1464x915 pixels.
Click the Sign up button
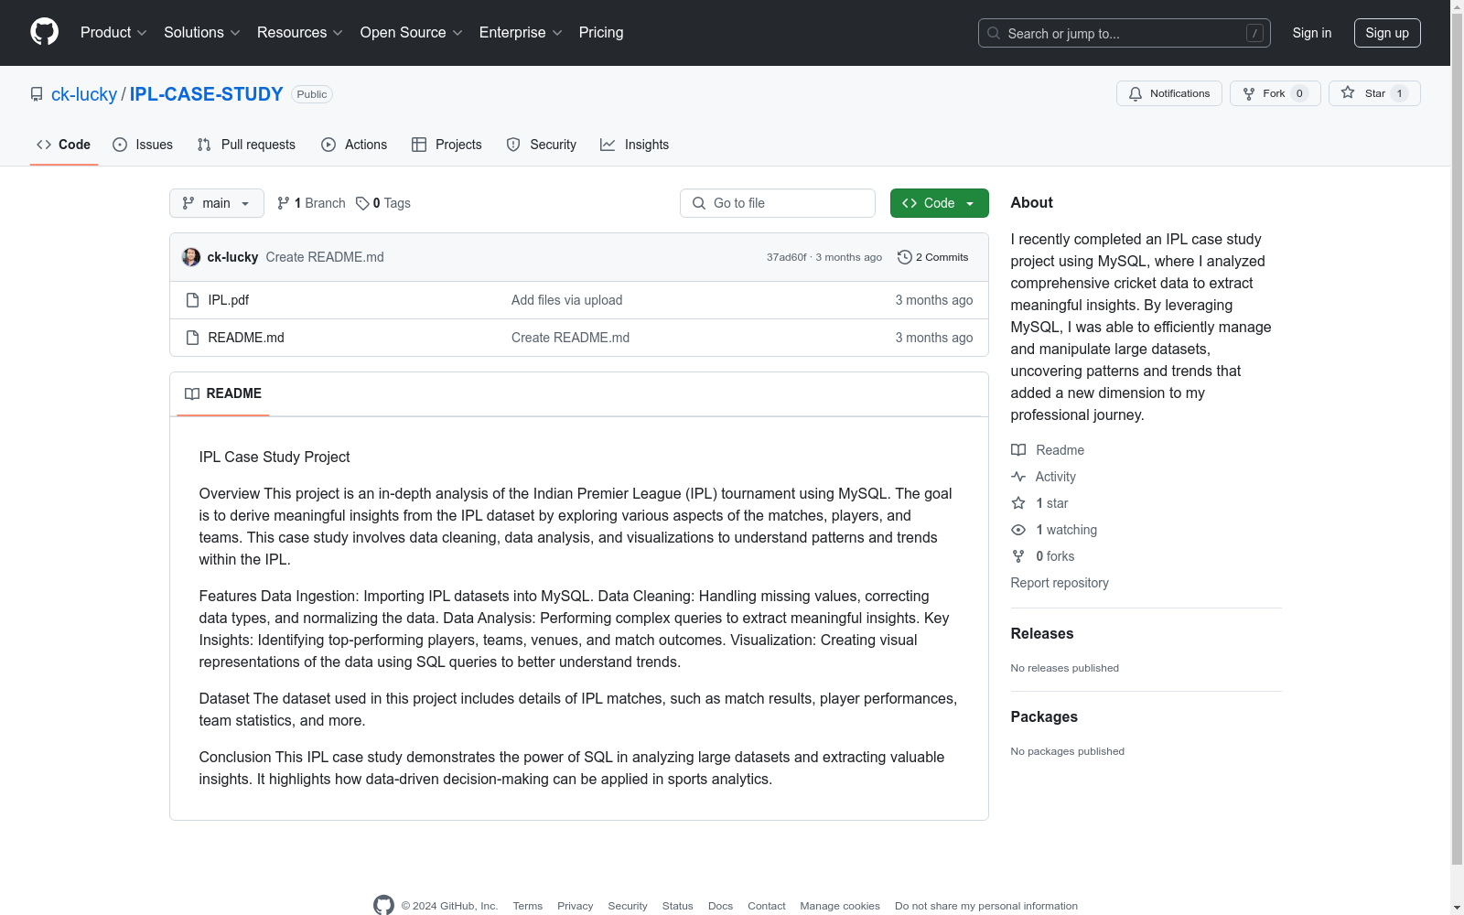[1387, 33]
